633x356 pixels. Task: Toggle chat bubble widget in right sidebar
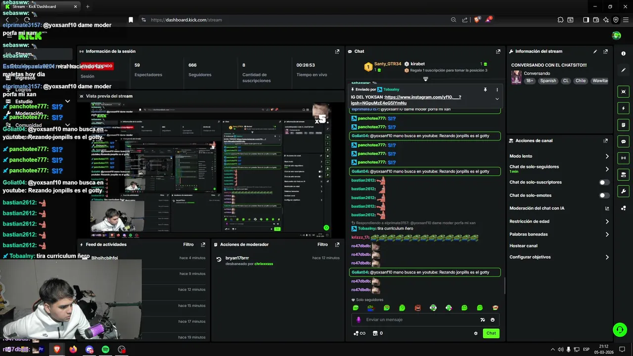[623, 141]
